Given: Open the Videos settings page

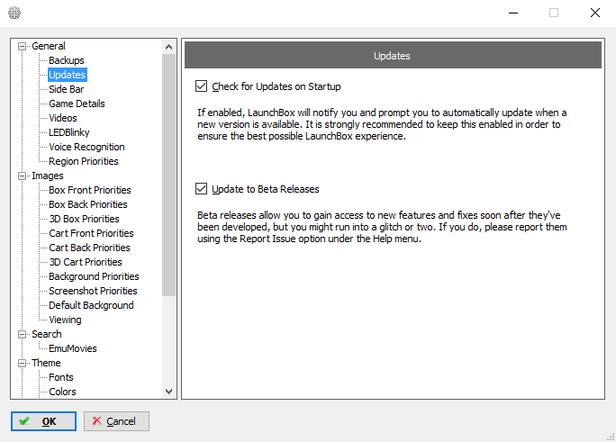Looking at the screenshot, I should pyautogui.click(x=63, y=118).
